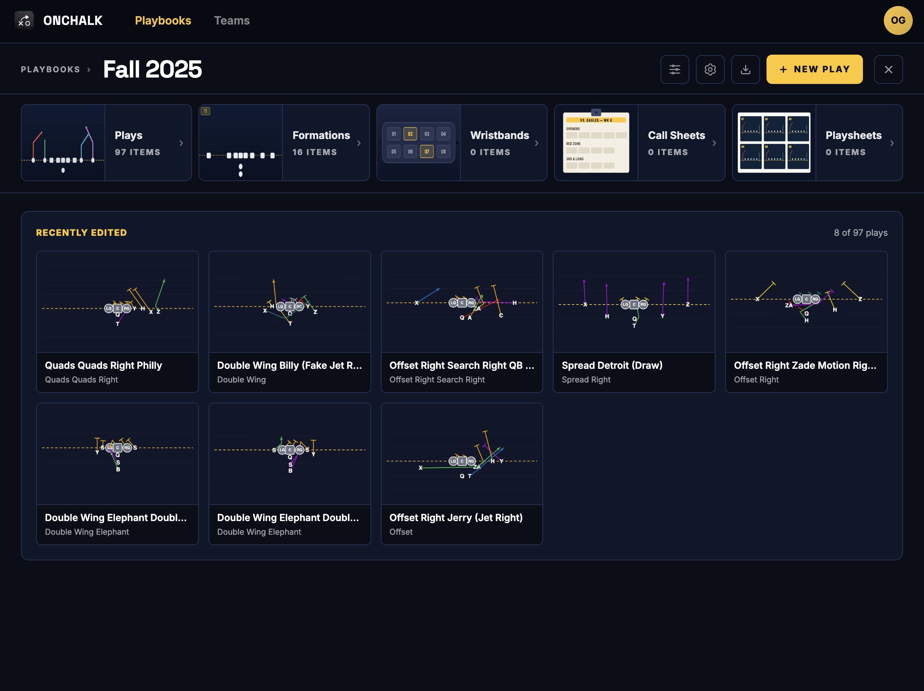
Task: Click Spread Detroit (Draw) title
Action: click(x=612, y=365)
